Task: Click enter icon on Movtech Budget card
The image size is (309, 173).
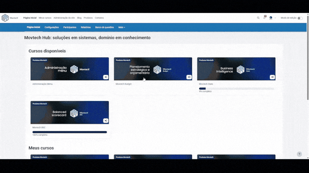Action: click(189, 77)
